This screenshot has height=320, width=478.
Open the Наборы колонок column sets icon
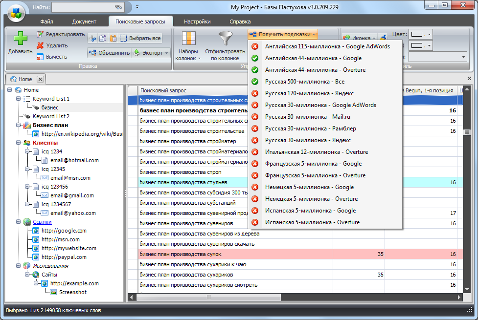point(188,39)
